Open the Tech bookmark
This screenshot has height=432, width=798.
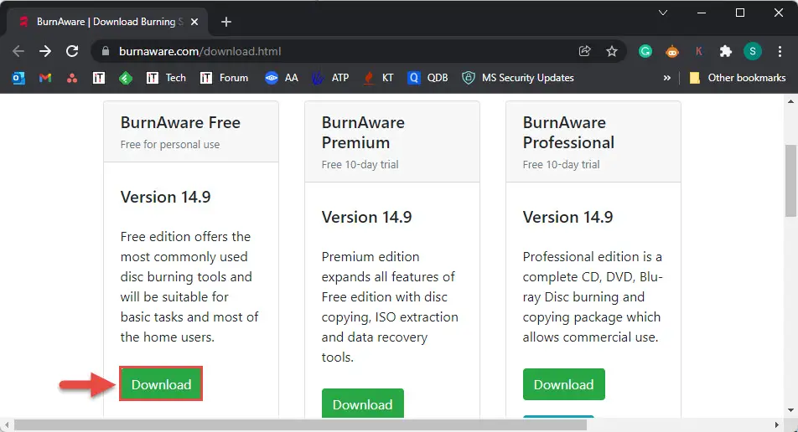pyautogui.click(x=166, y=78)
